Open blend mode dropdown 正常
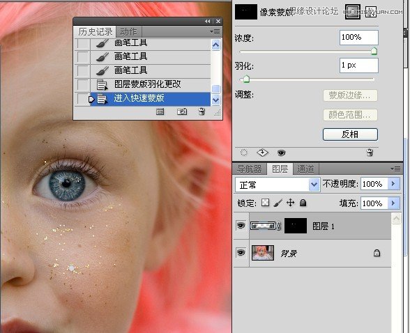410x333 pixels. click(x=278, y=185)
